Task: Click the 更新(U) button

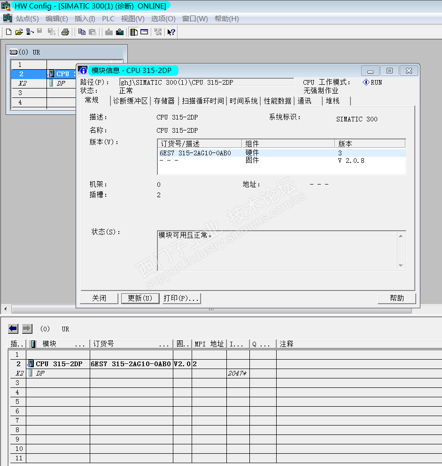Action: pyautogui.click(x=140, y=298)
